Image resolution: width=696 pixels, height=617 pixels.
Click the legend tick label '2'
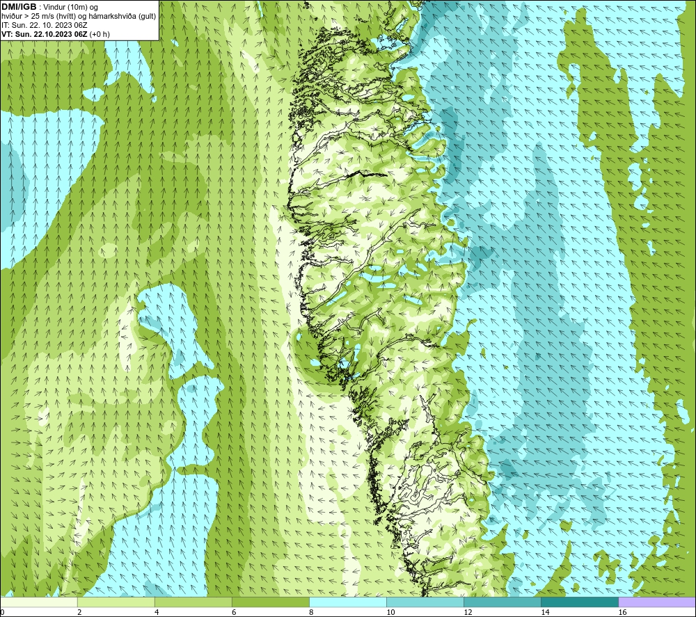[79, 613]
